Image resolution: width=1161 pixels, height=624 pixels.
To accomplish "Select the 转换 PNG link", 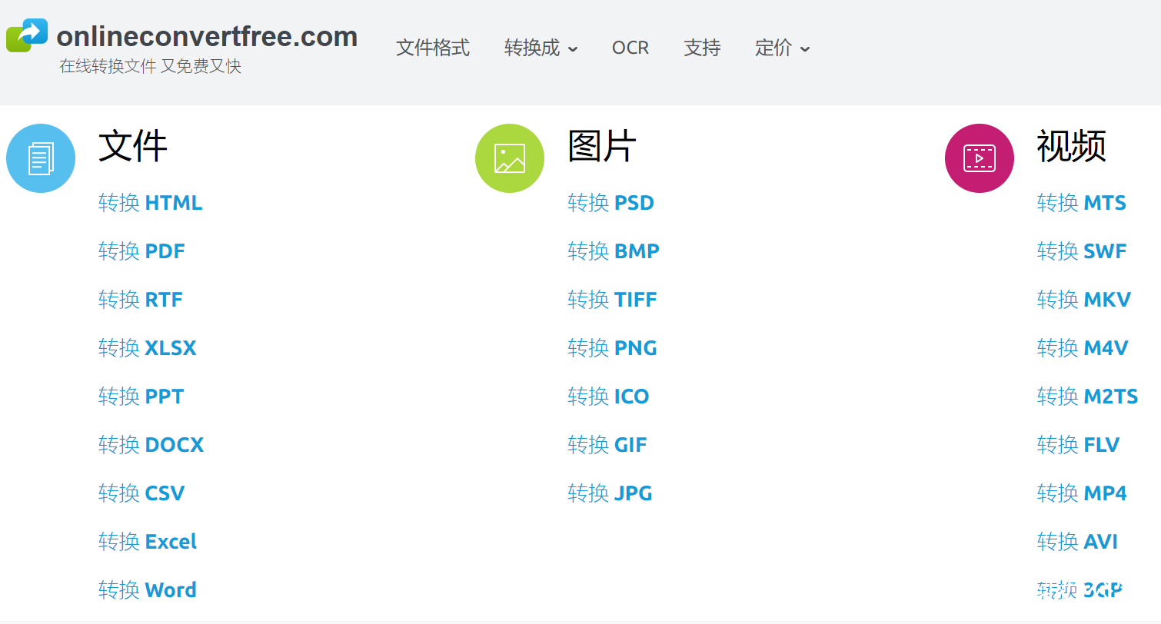I will click(x=612, y=347).
